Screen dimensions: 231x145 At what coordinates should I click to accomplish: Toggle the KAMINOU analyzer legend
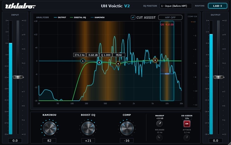[x=98, y=17]
